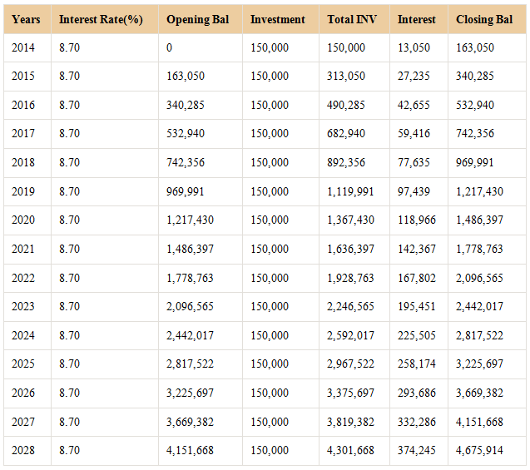
Task: Click the 2021 year cell
Action: (x=23, y=249)
